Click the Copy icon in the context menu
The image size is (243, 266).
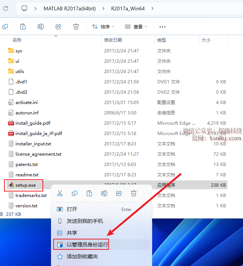point(75,193)
